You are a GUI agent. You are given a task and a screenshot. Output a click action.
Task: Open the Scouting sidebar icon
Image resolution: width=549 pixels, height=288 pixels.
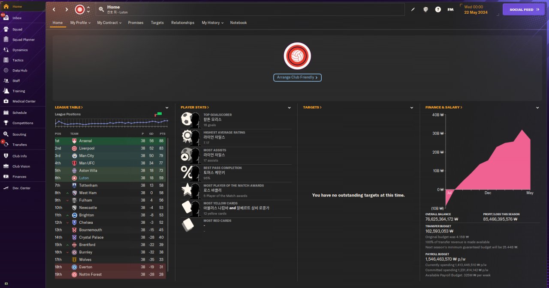6,134
